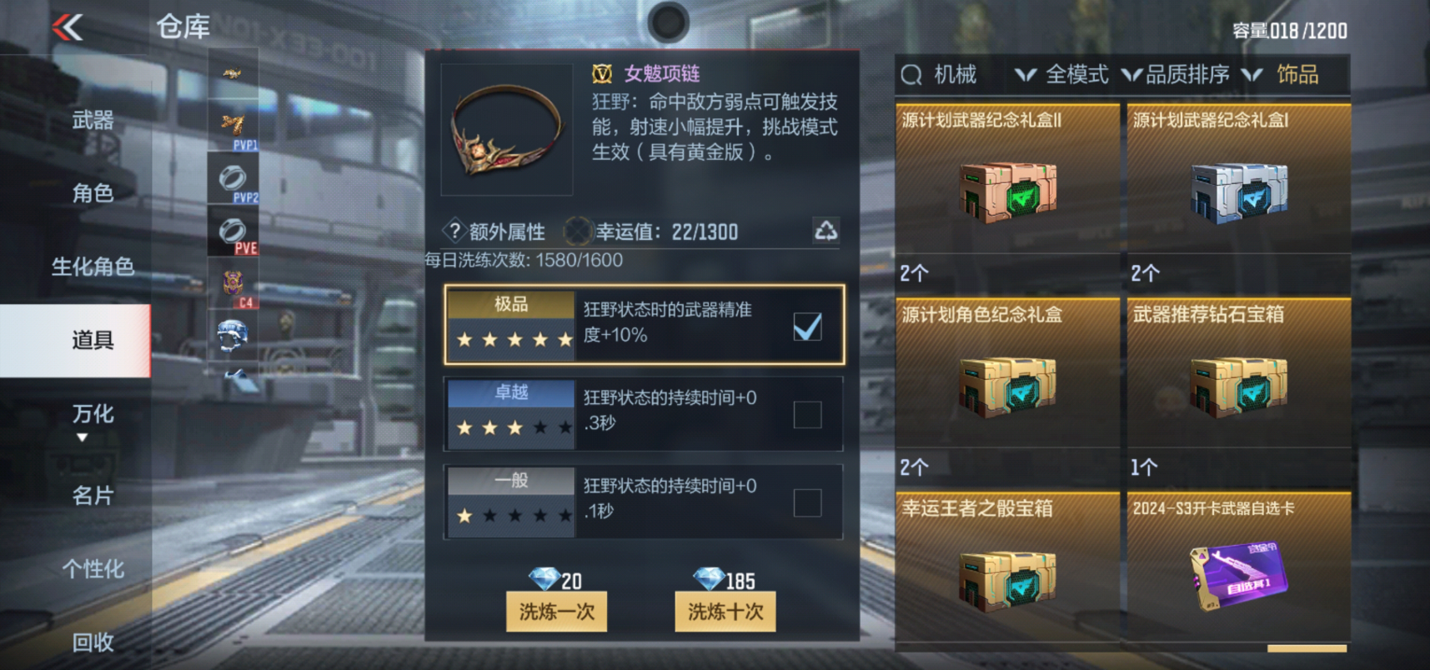Select the 武器推荐钻石宝箱 item
This screenshot has width=1430, height=670.
click(x=1238, y=389)
